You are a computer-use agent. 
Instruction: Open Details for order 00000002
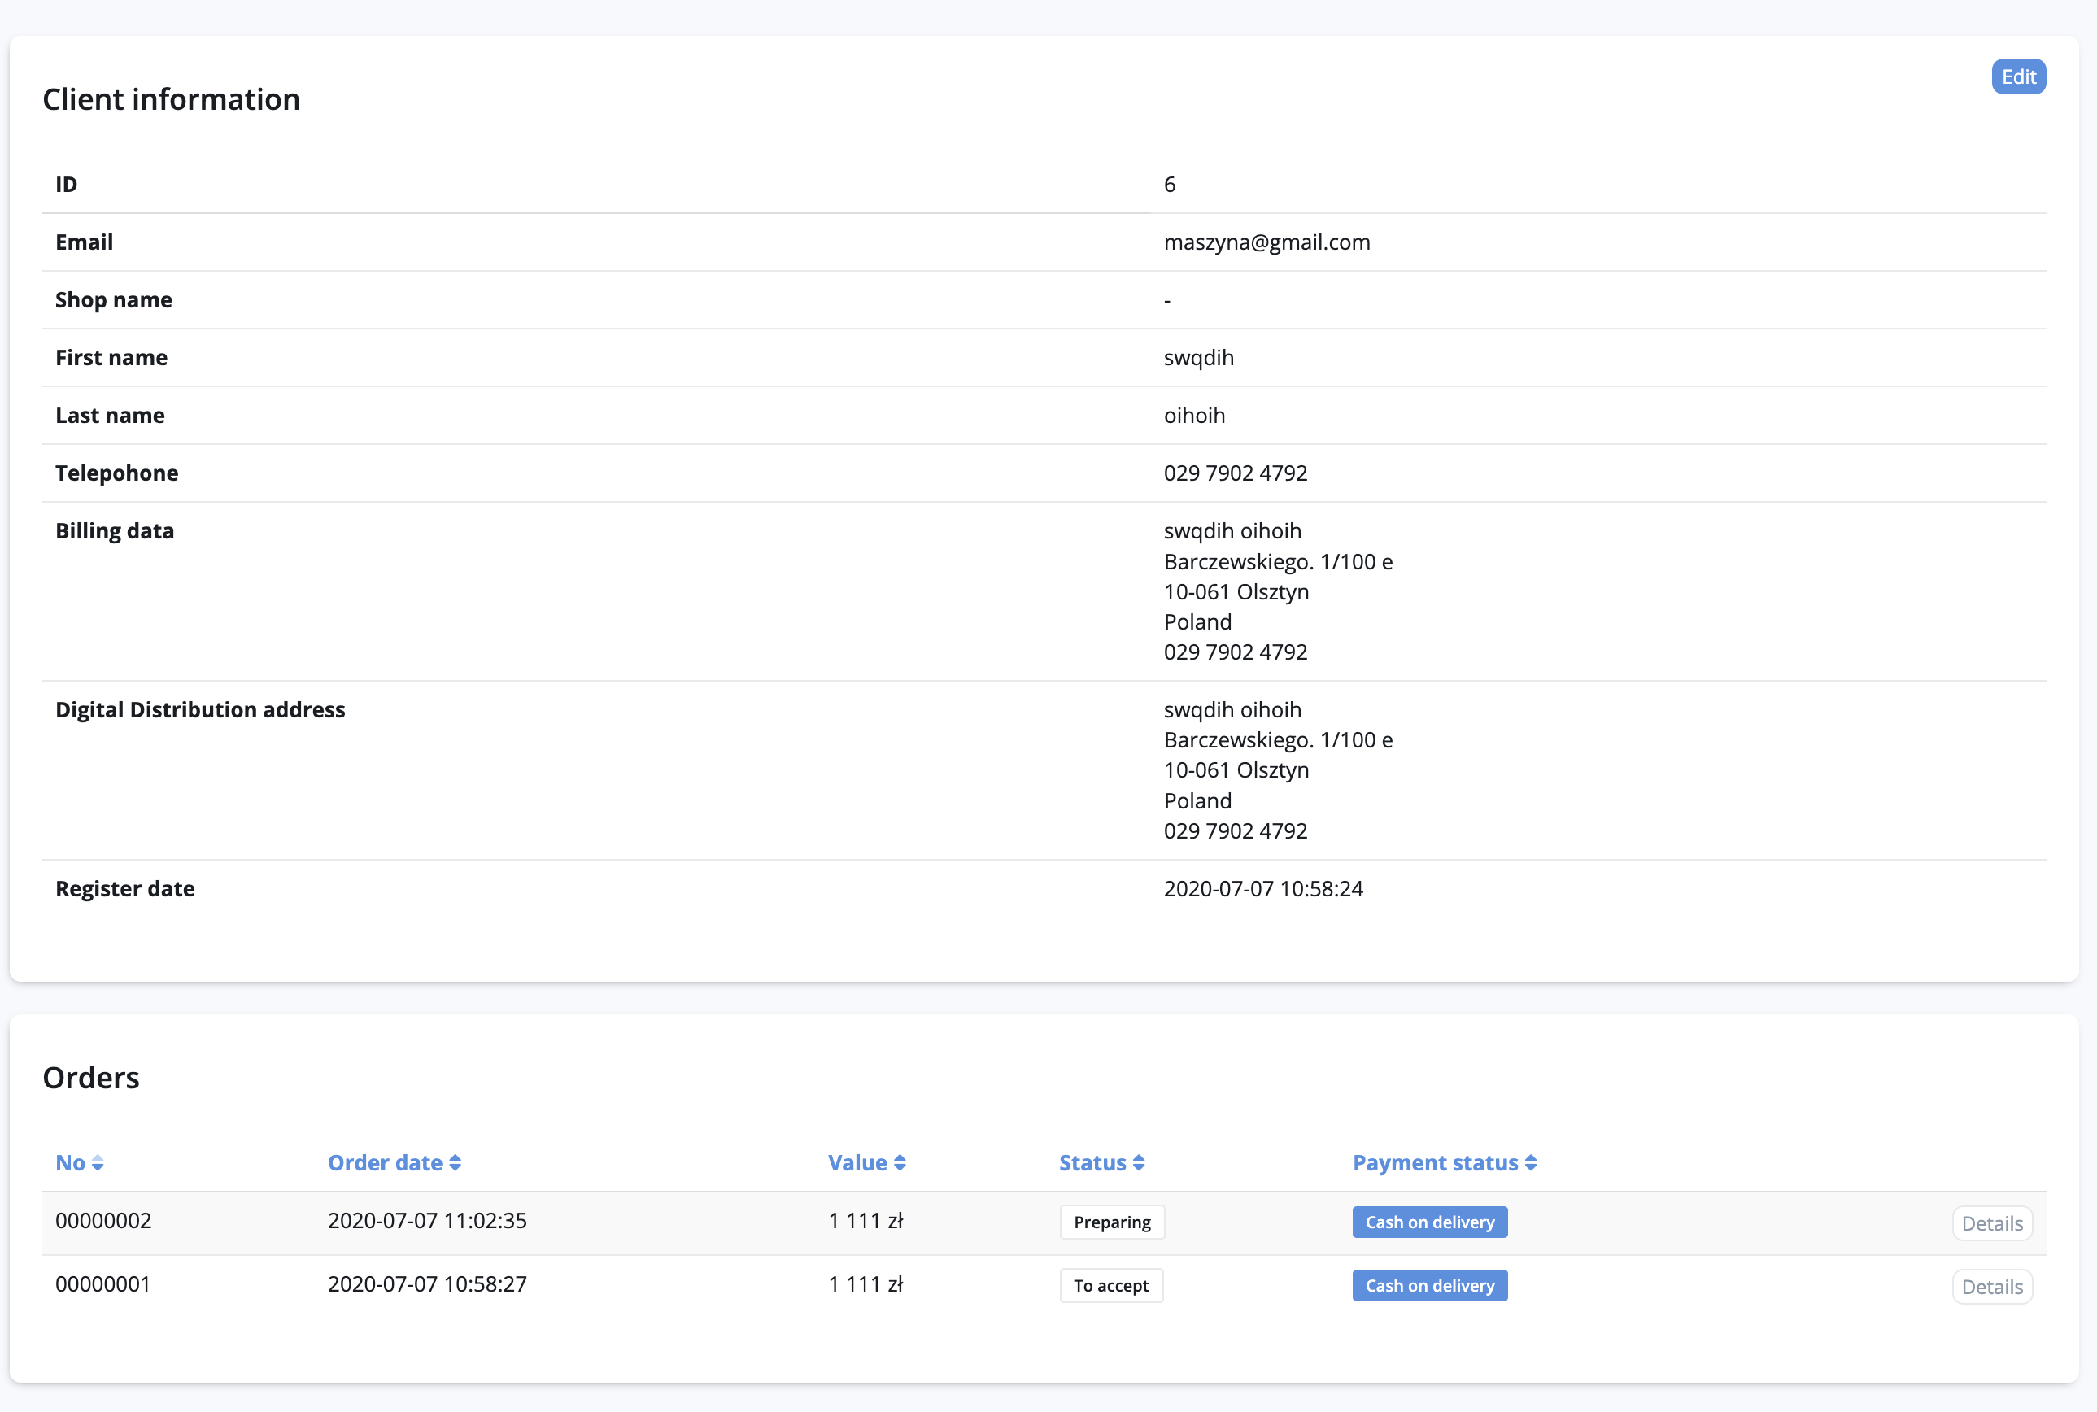pyautogui.click(x=1991, y=1223)
